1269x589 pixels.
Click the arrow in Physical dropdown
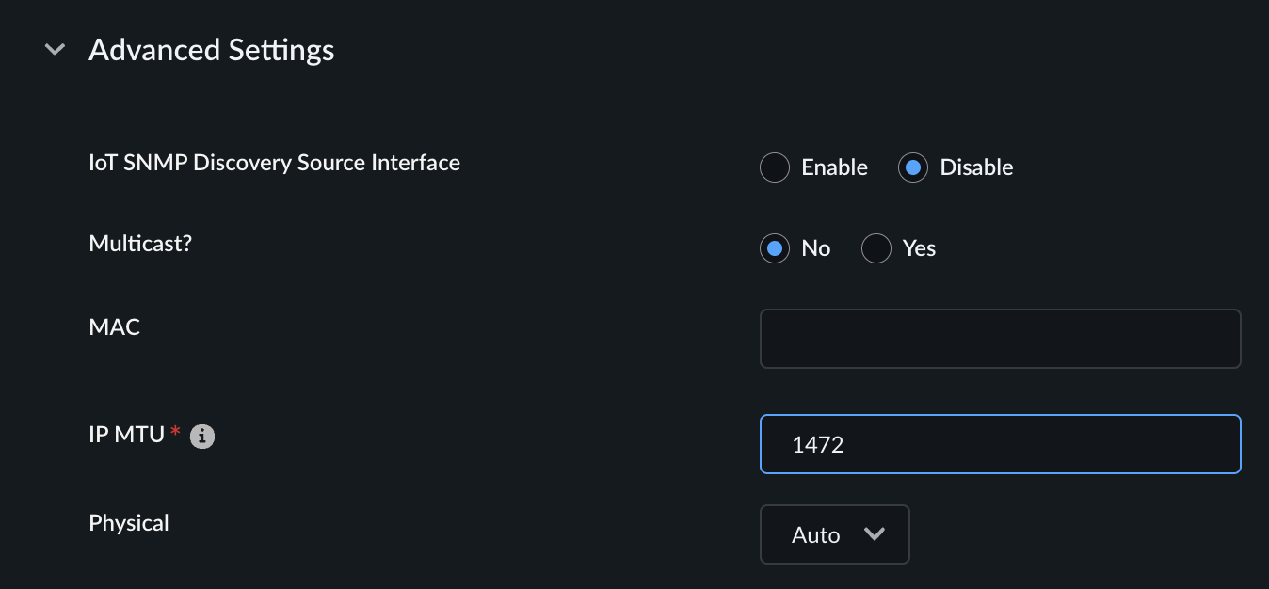[875, 534]
